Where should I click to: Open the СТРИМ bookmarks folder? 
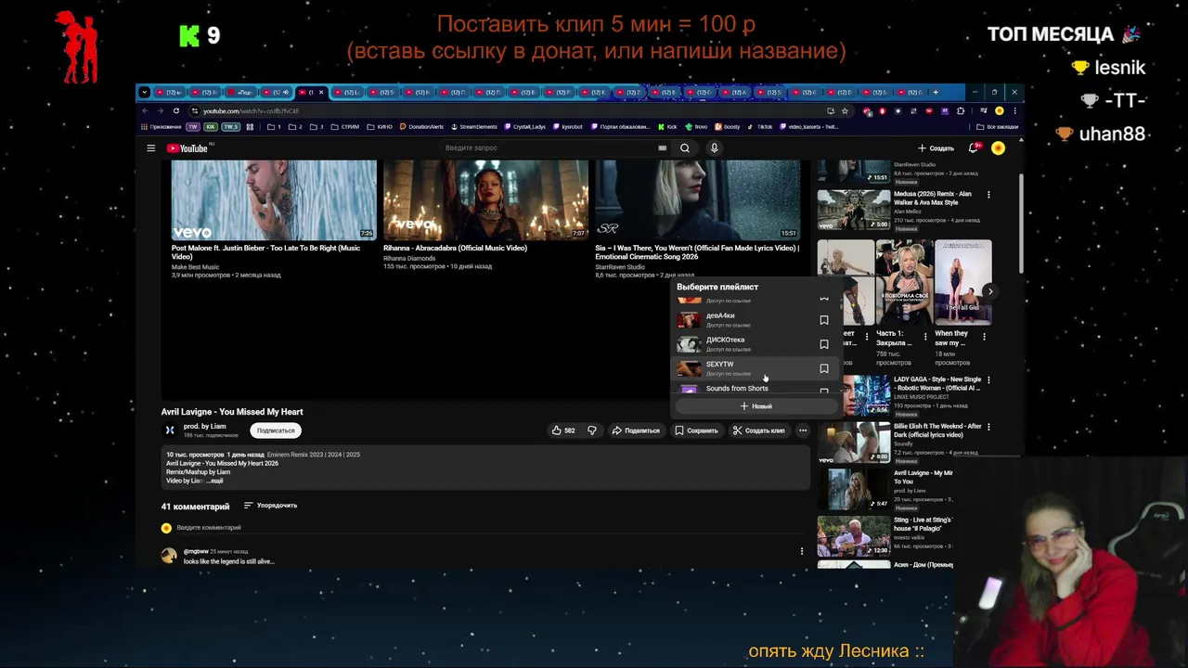pyautogui.click(x=344, y=126)
